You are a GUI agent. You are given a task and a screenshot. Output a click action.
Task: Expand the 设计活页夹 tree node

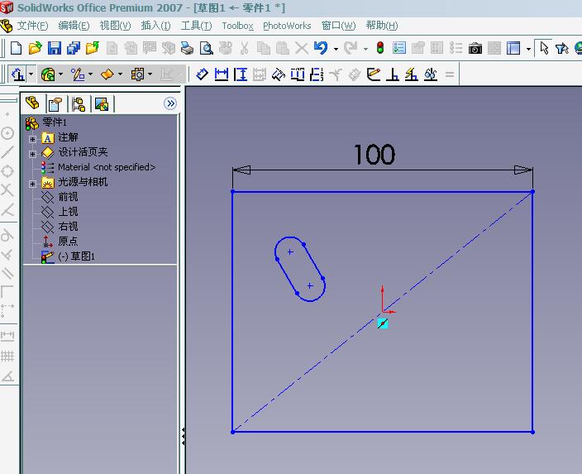33,154
